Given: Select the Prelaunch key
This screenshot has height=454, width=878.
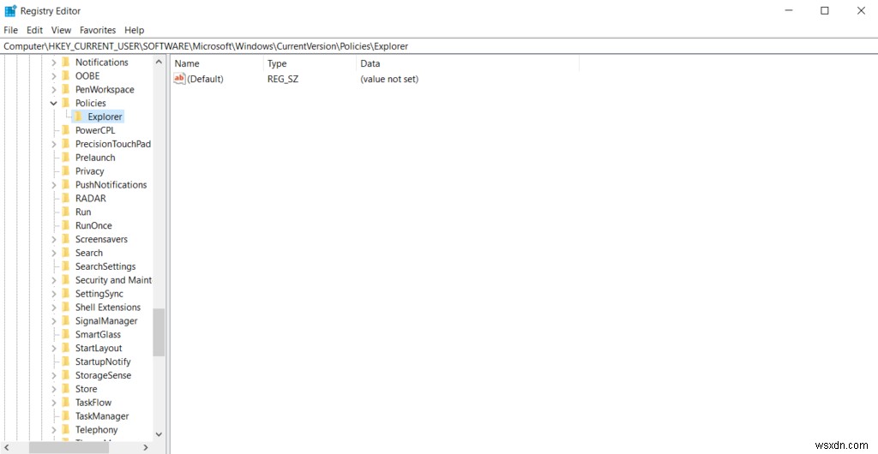Looking at the screenshot, I should click(95, 158).
